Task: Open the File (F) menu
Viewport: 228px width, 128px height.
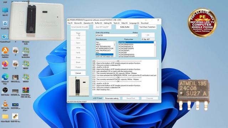Action: [x=70, y=23]
